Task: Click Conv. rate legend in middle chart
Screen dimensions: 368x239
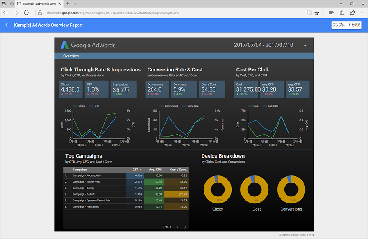Action: tap(190, 106)
